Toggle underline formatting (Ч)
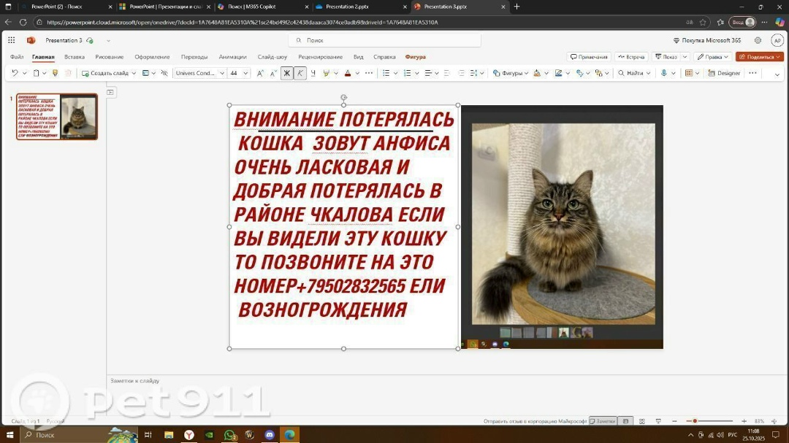 313,73
